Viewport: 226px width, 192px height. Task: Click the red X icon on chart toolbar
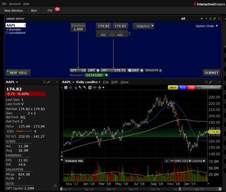click(62, 88)
